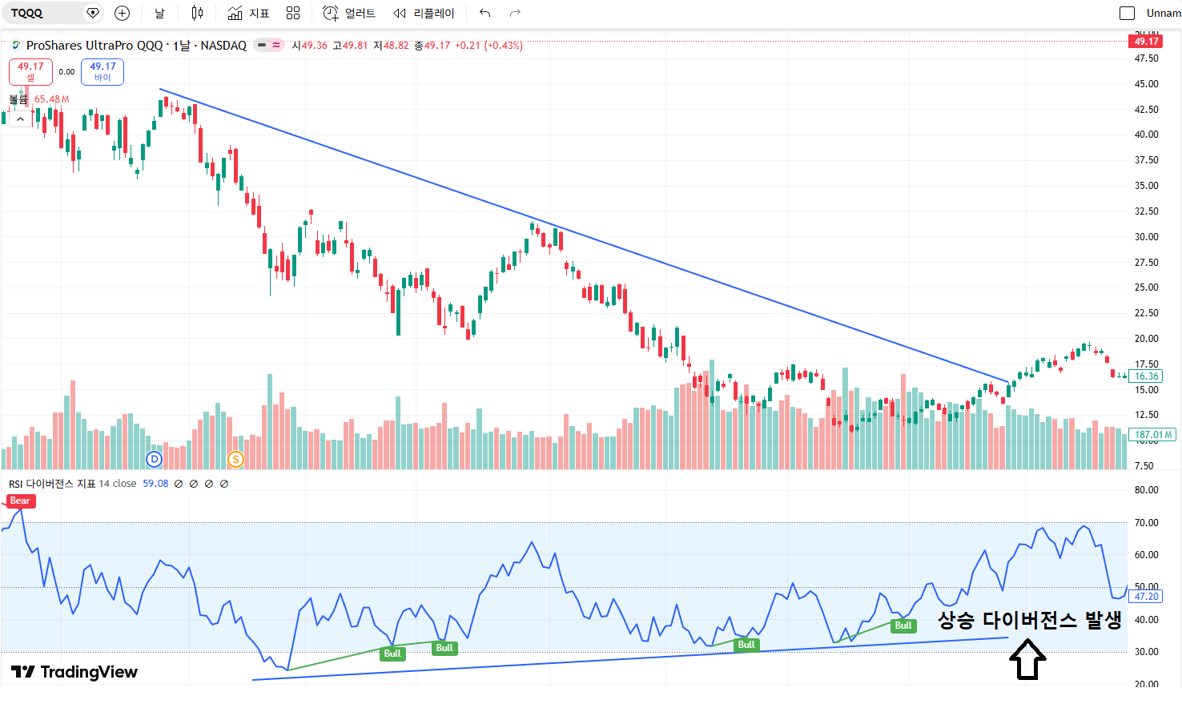Image resolution: width=1182 pixels, height=716 pixels.
Task: Click the 187.01M volume label on the axis
Action: [1152, 435]
